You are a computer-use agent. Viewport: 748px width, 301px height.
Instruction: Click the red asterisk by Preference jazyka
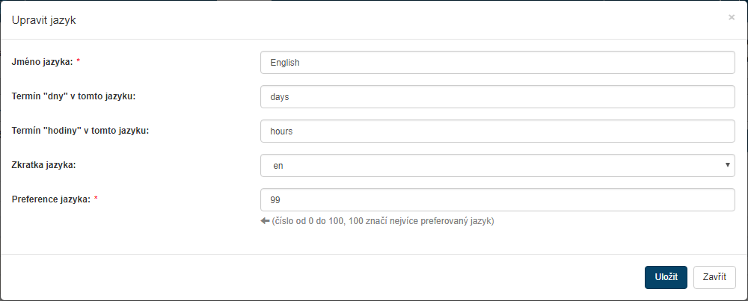pos(96,199)
